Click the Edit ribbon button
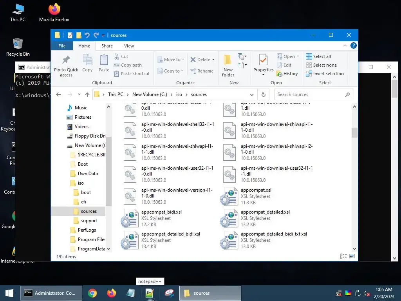This screenshot has width=401, height=301. 284,65
